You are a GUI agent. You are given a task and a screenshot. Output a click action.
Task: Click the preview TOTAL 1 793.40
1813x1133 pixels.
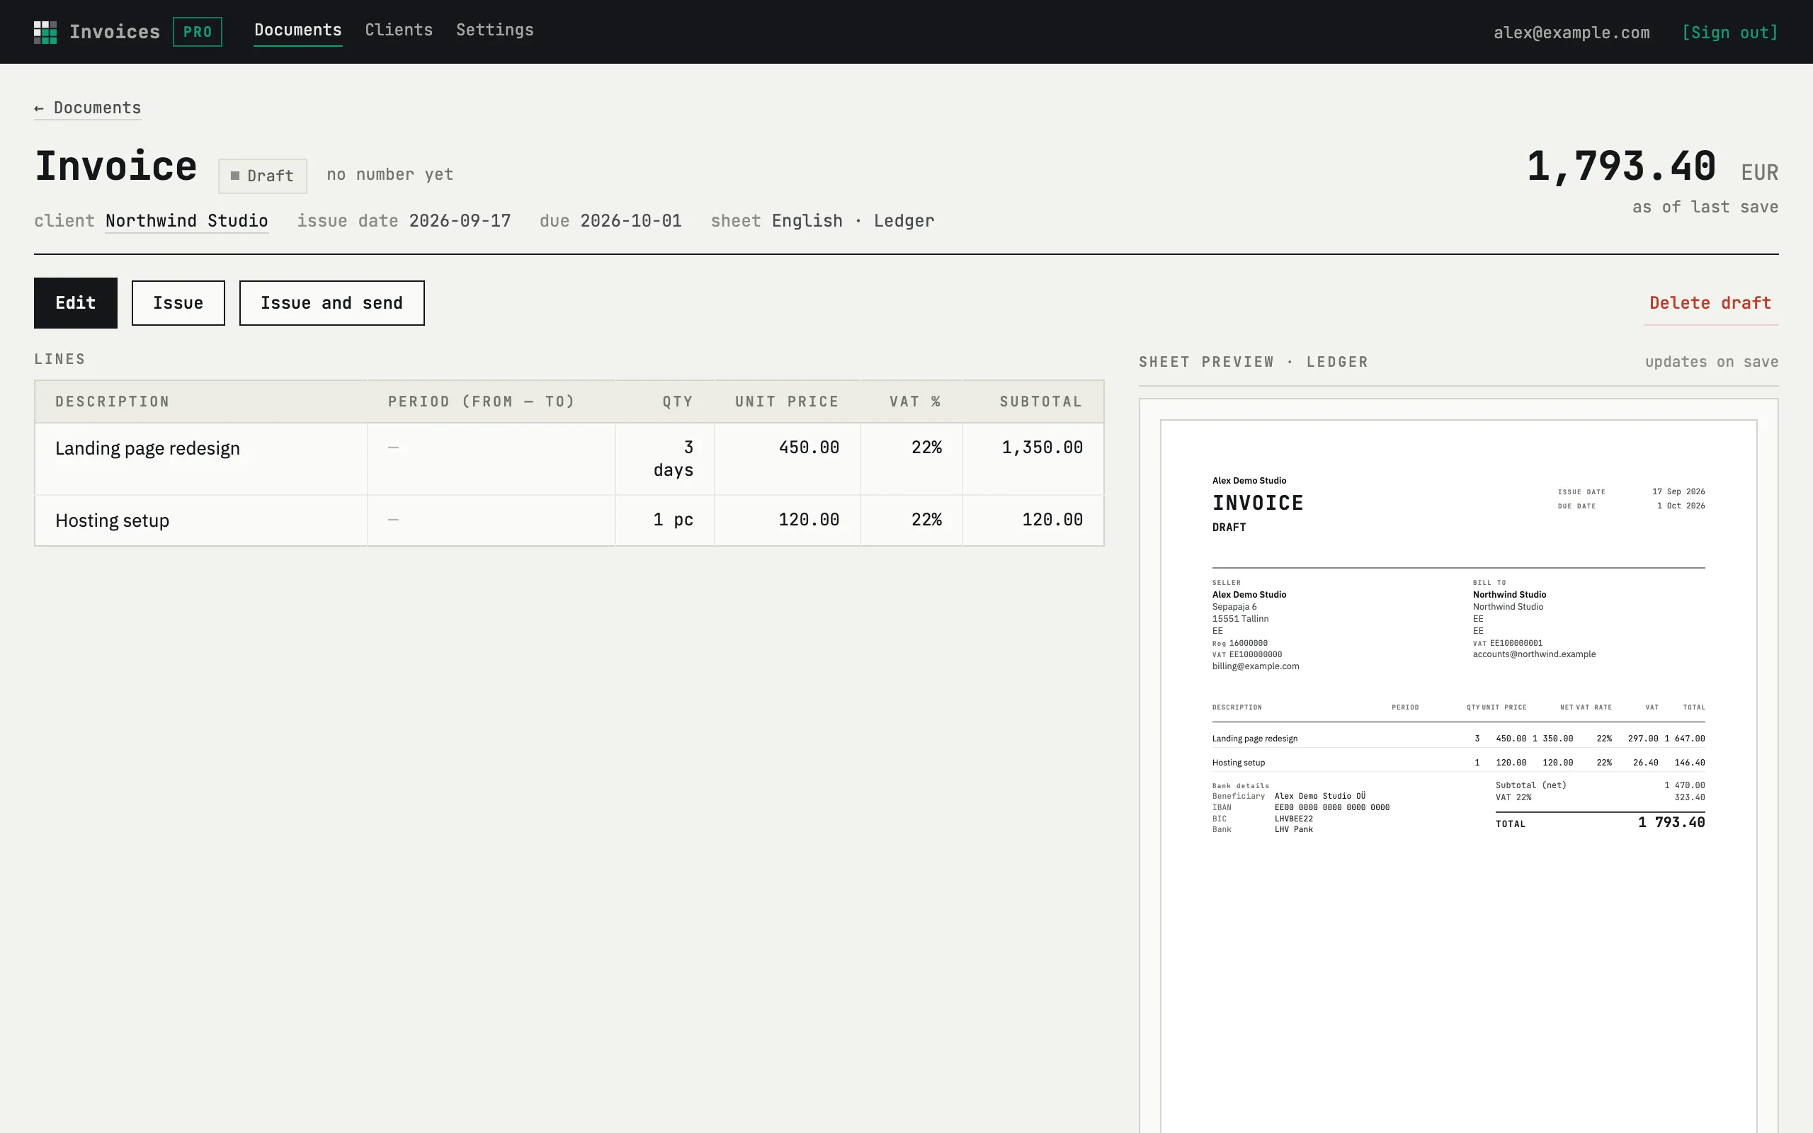(1601, 823)
